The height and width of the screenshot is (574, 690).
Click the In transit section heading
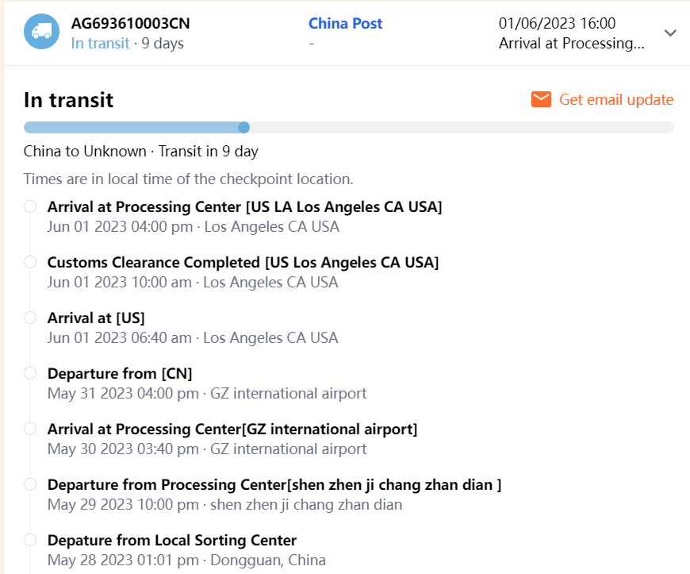tap(68, 100)
